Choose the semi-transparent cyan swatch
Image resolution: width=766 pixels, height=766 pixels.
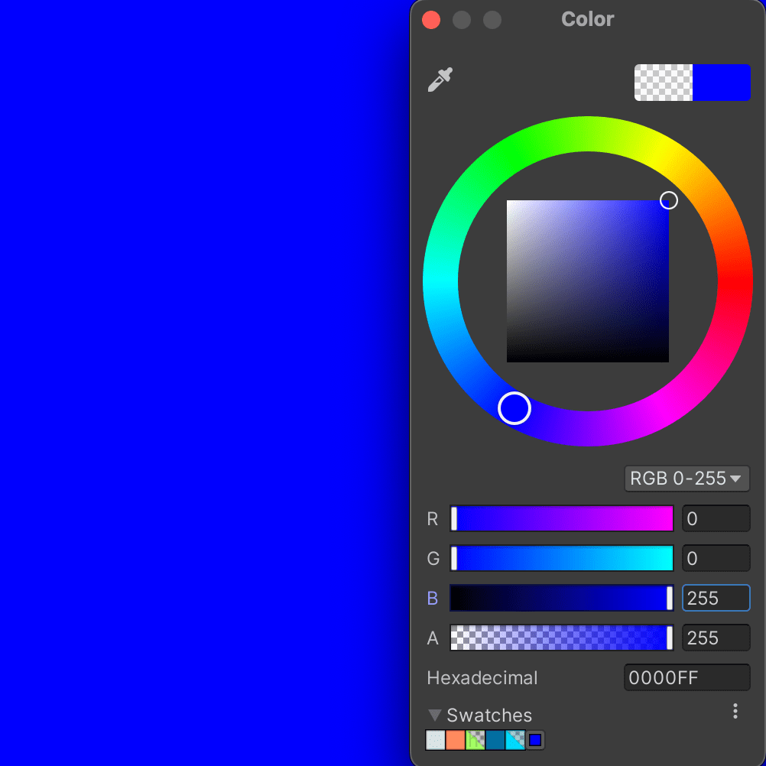point(515,740)
